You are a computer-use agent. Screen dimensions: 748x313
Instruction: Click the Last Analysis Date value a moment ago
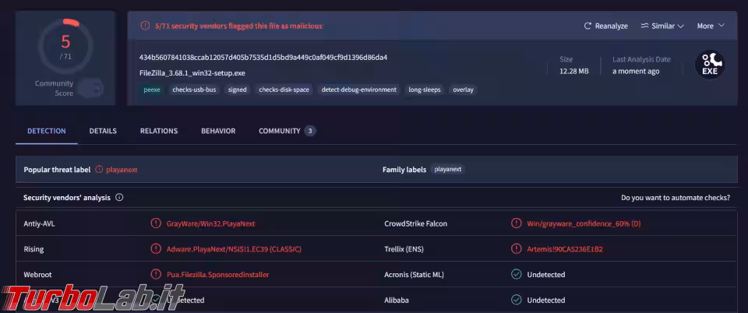pyautogui.click(x=636, y=72)
